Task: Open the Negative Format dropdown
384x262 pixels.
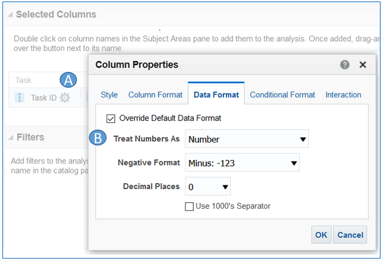Action: pyautogui.click(x=242, y=163)
